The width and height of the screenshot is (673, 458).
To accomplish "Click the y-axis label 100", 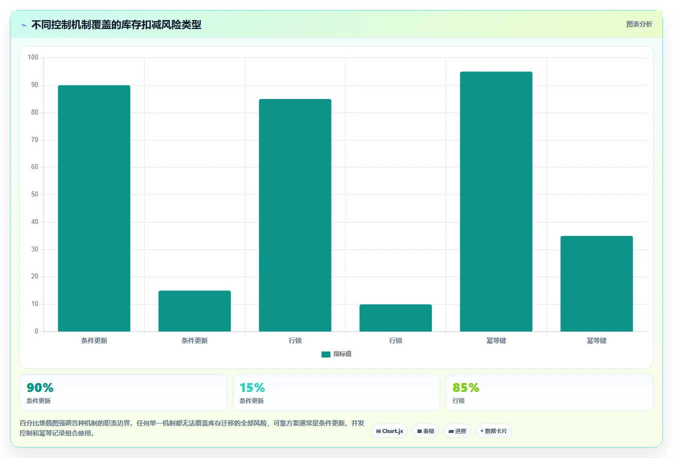I will click(x=33, y=57).
